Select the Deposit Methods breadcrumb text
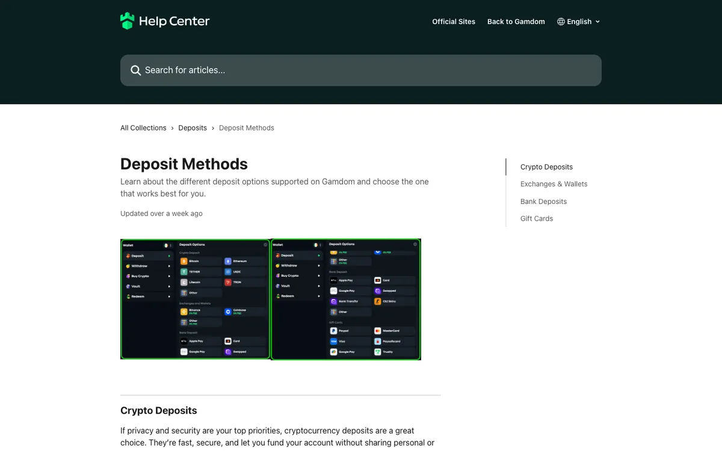 247,128
